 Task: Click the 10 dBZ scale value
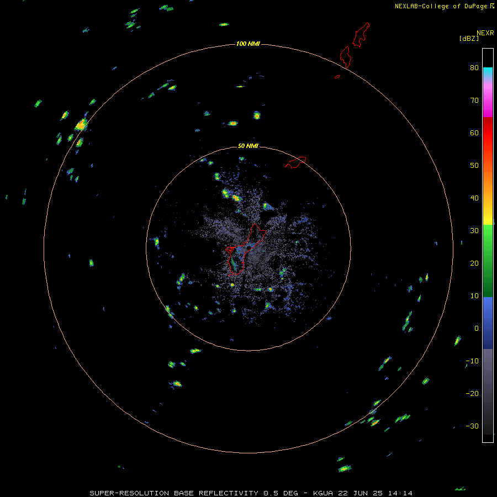click(474, 296)
